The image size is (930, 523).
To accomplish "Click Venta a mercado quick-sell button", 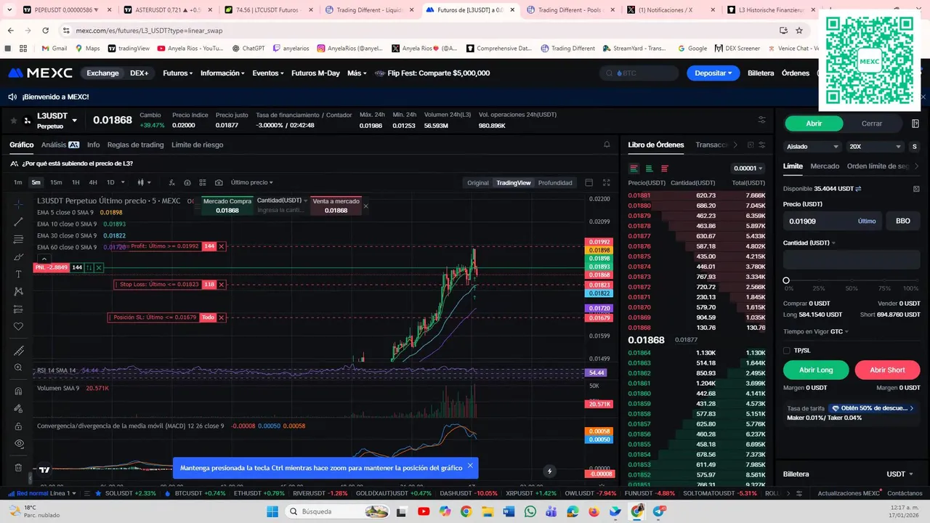I will 336,206.
